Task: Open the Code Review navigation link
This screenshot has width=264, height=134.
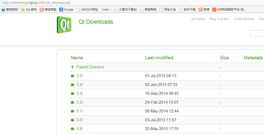Action: coord(244,19)
